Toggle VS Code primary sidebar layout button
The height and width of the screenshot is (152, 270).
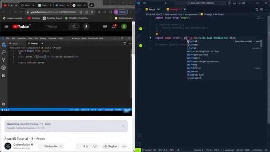point(229,3)
